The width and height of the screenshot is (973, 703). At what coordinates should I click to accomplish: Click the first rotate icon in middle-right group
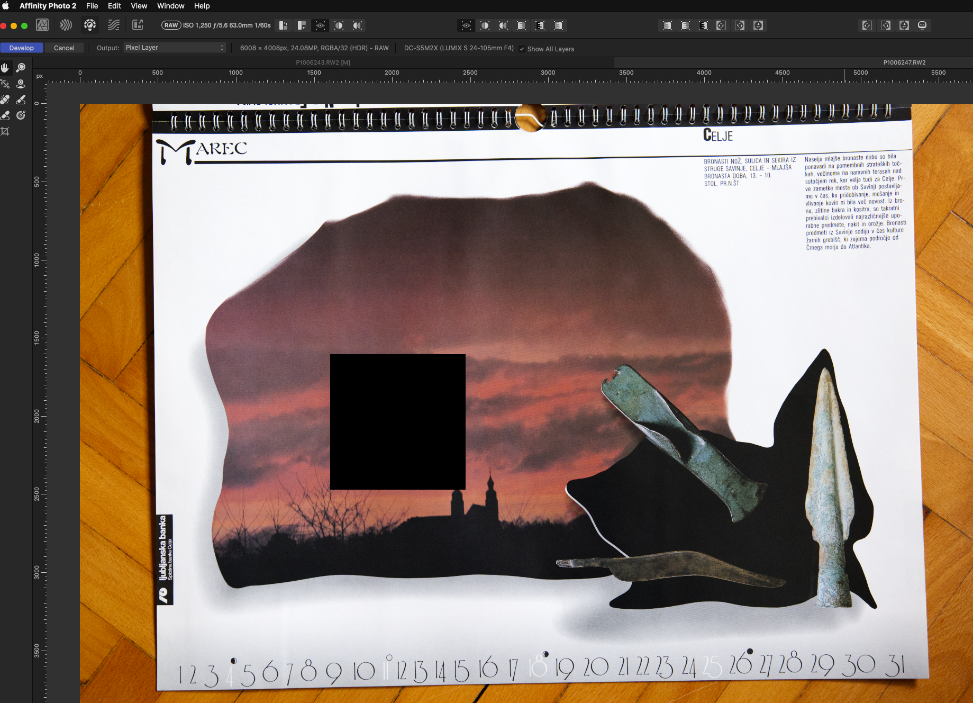[721, 25]
